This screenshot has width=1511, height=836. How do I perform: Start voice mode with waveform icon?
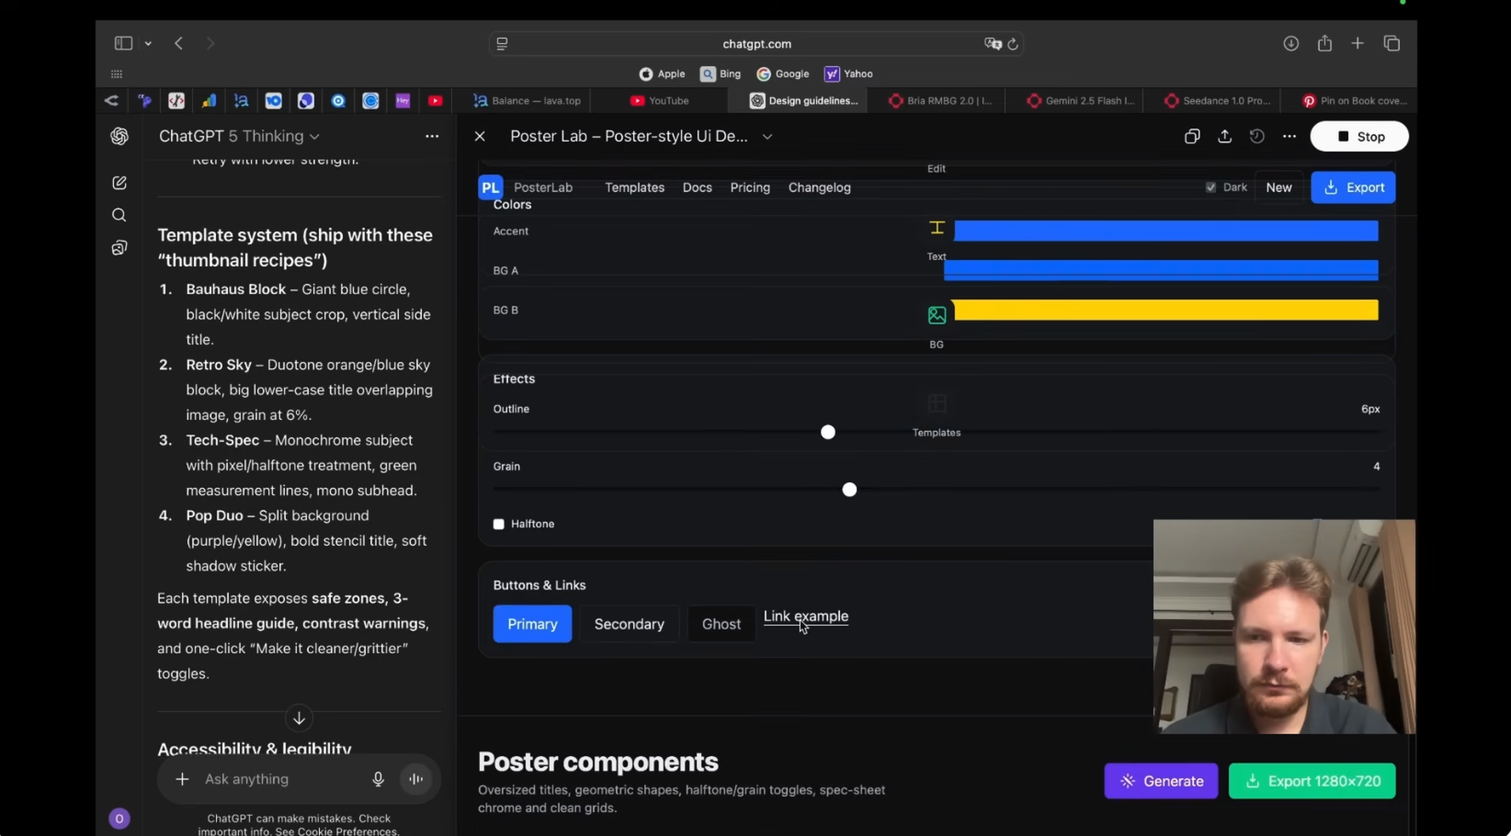click(x=416, y=779)
